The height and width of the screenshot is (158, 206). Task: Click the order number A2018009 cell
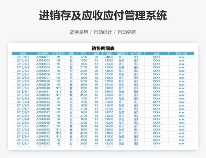[x=43, y=84]
